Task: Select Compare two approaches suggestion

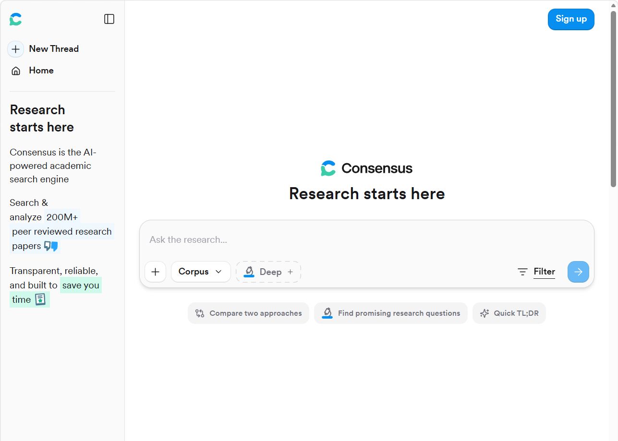Action: [x=248, y=313]
